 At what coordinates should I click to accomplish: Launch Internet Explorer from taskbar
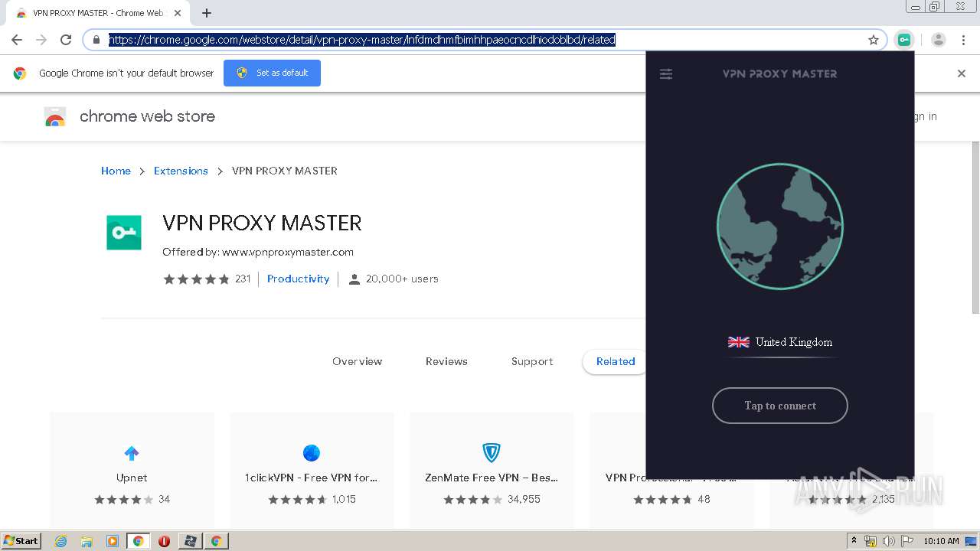pyautogui.click(x=61, y=541)
